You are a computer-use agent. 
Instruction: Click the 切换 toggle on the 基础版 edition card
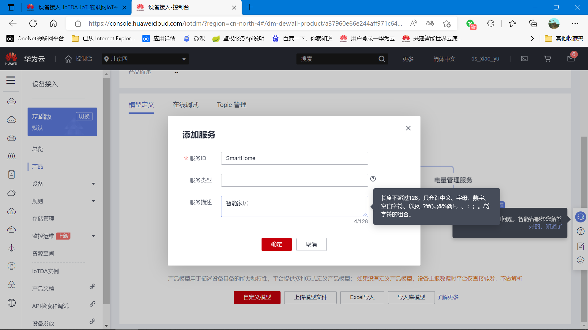coord(84,116)
